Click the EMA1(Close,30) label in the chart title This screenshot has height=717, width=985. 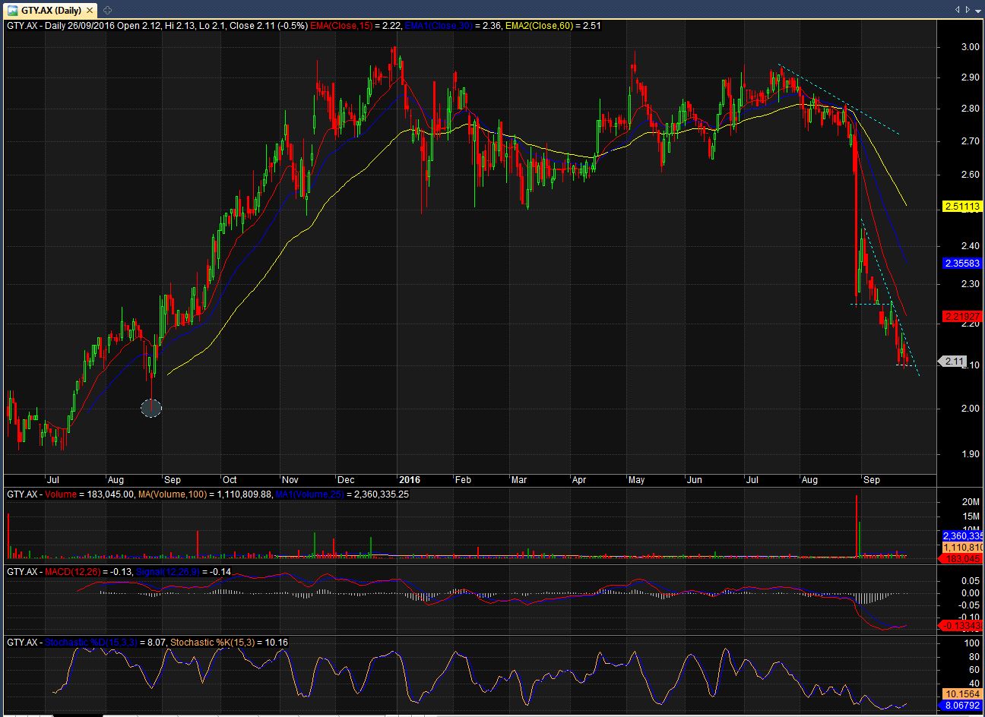[440, 26]
